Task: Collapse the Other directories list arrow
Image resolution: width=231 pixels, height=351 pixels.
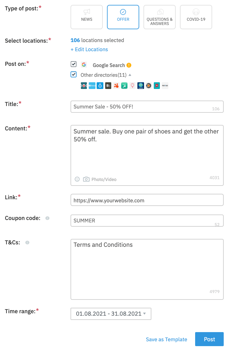Action: [x=130, y=75]
